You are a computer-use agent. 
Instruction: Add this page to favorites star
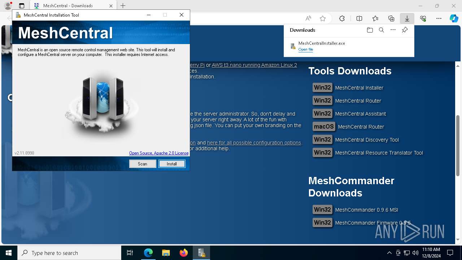pyautogui.click(x=323, y=18)
